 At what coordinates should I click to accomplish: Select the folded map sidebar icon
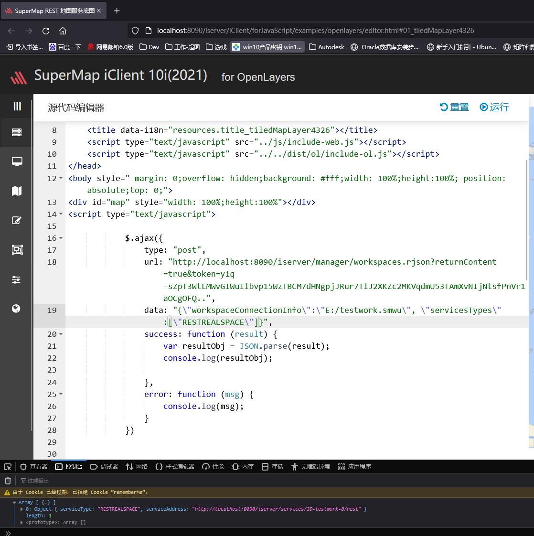(17, 191)
